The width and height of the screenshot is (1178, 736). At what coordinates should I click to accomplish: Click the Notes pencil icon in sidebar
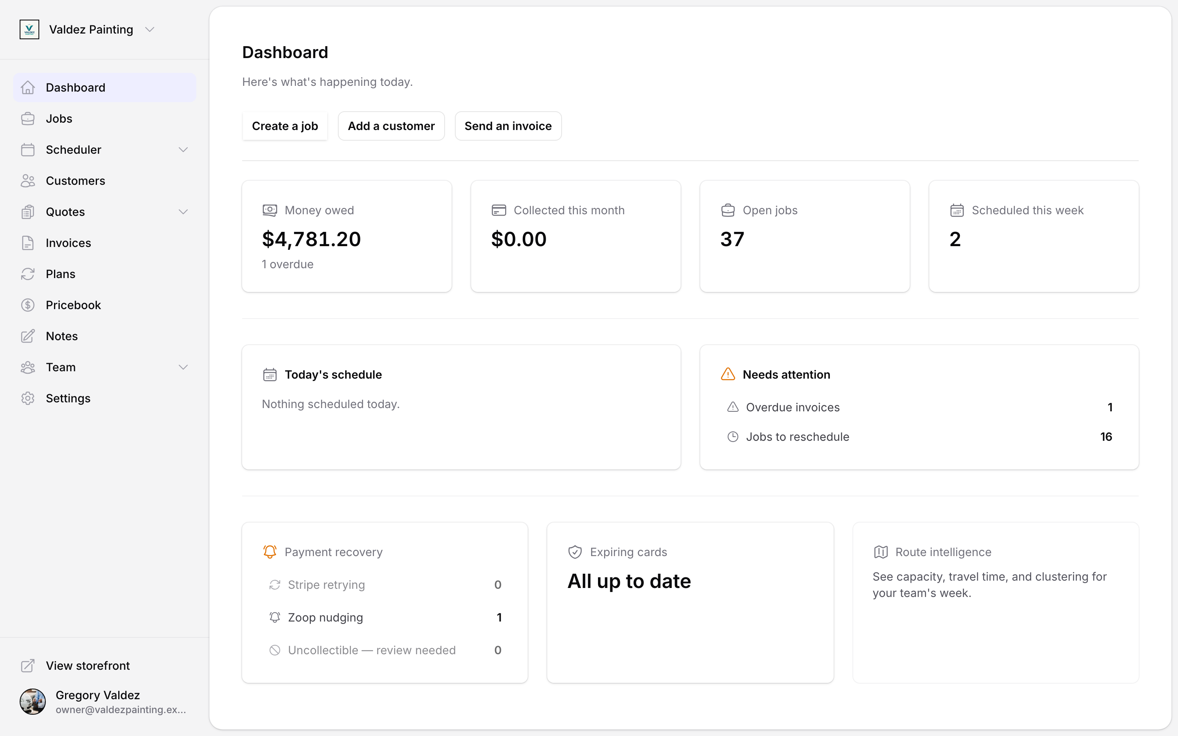(x=28, y=337)
